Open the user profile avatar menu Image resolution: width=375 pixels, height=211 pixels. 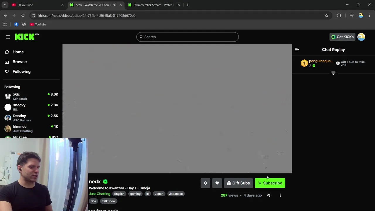[x=361, y=37]
